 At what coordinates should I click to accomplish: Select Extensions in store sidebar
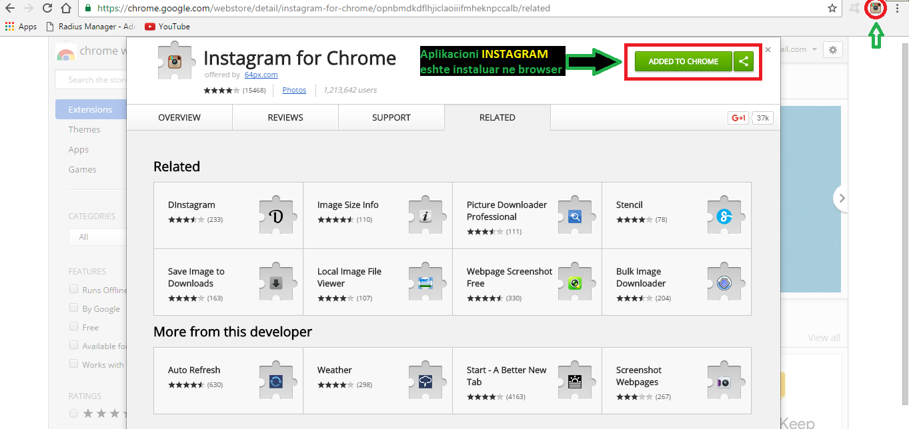(91, 109)
